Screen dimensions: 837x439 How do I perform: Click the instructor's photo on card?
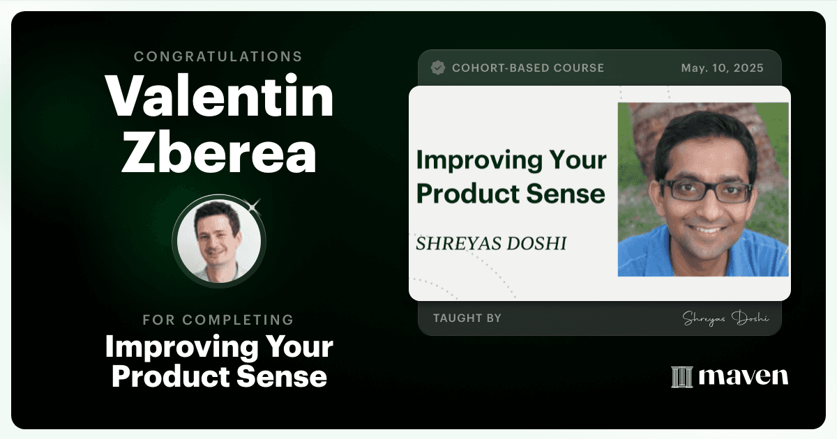(703, 190)
